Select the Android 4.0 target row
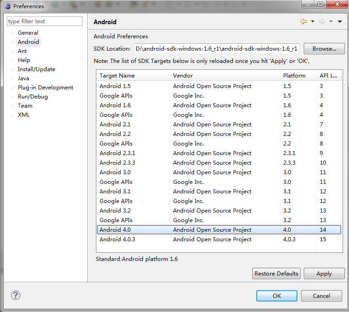 point(219,229)
